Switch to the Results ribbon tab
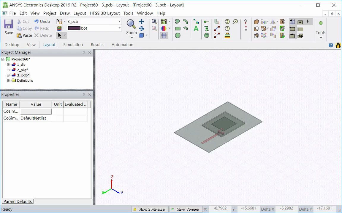The height and width of the screenshot is (213, 342). pyautogui.click(x=97, y=45)
